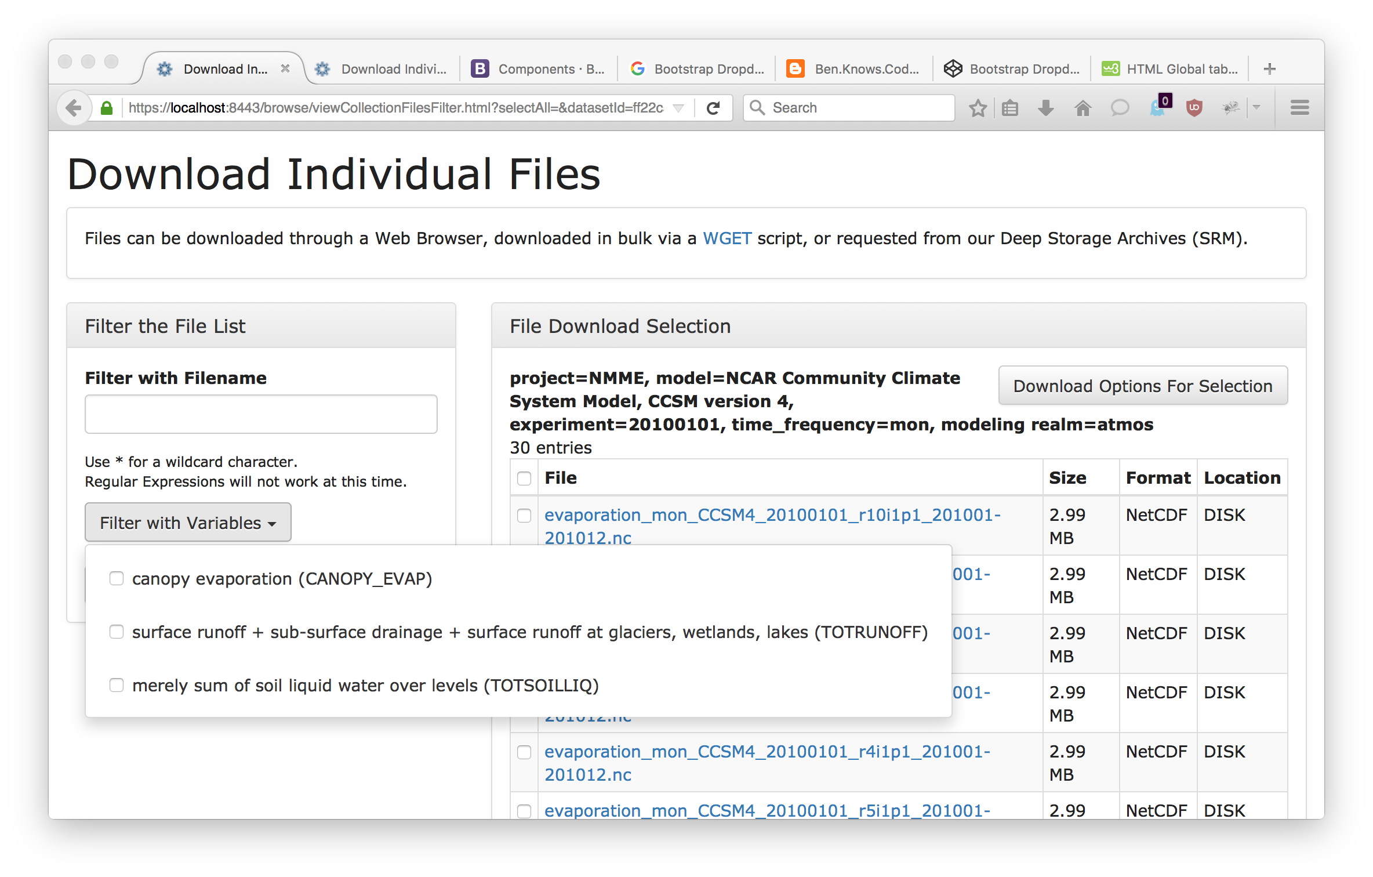Tick the TOTSOILLIQ soil liquid water checkbox
The image size is (1373, 877).
117,685
